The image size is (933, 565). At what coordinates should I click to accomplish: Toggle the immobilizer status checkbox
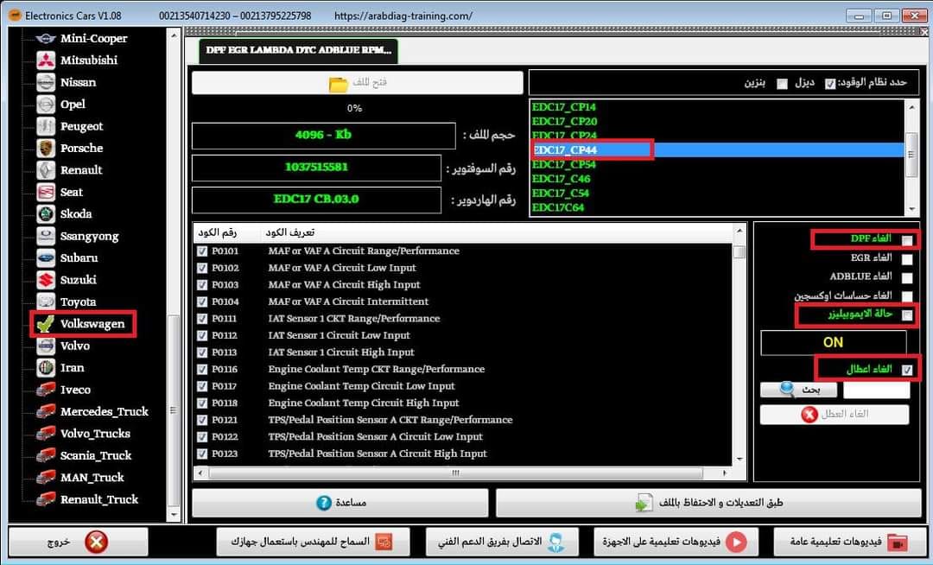point(907,315)
